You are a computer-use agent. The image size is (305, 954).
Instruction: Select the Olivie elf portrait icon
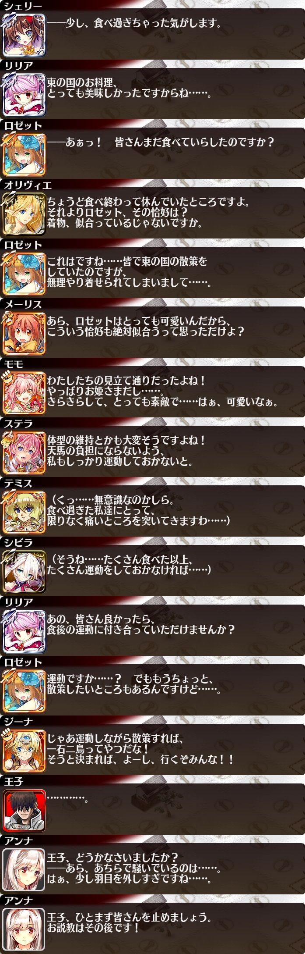pyautogui.click(x=24, y=214)
